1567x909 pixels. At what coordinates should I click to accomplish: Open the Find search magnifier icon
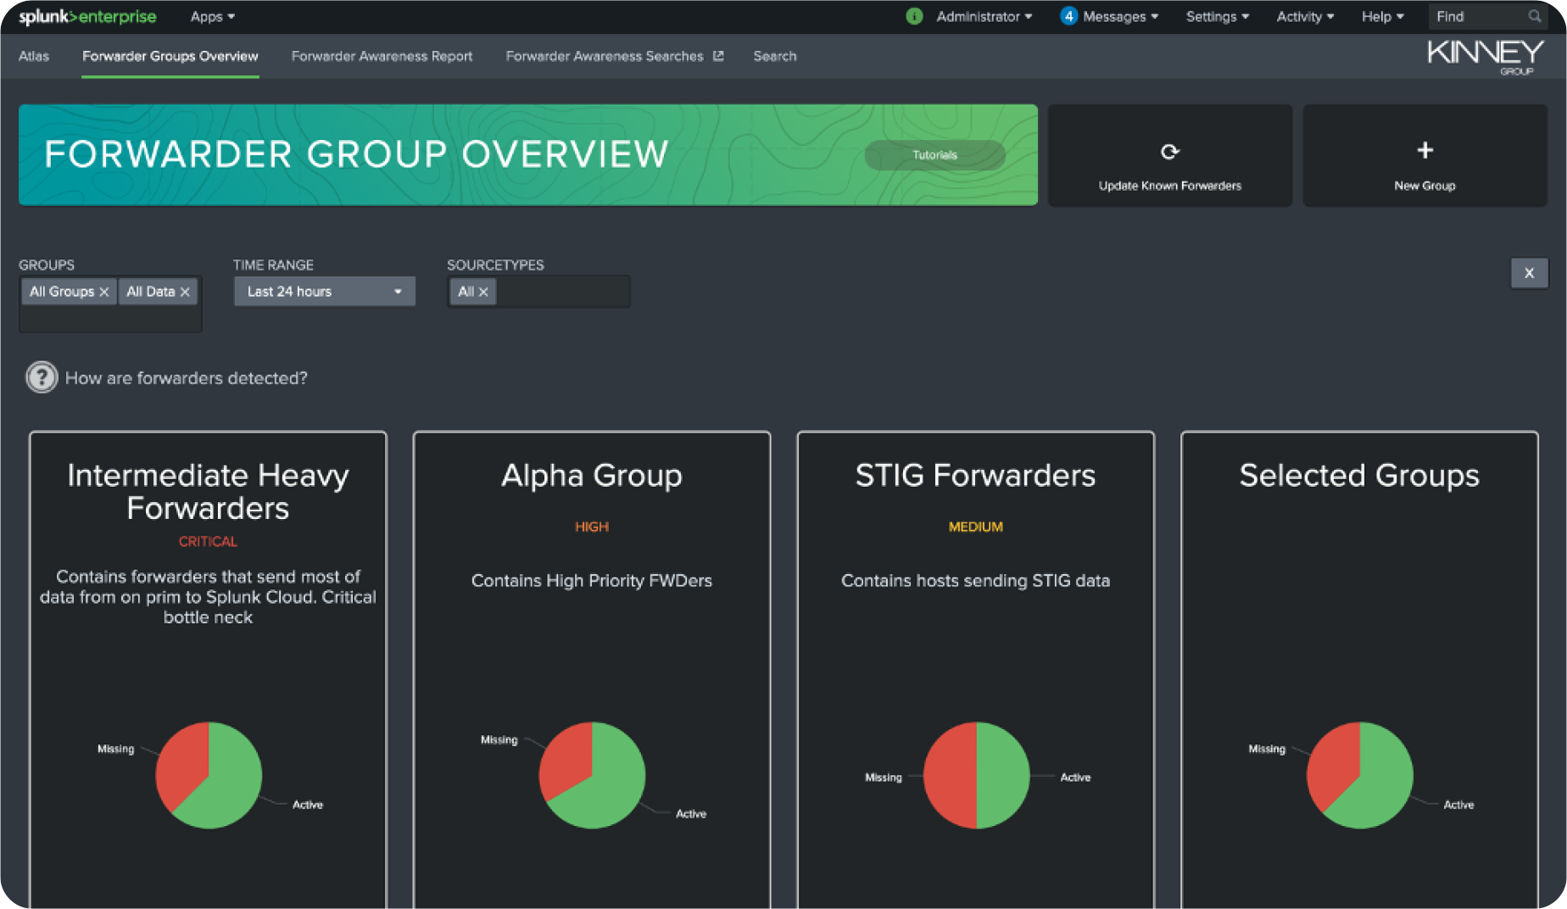[x=1535, y=16]
